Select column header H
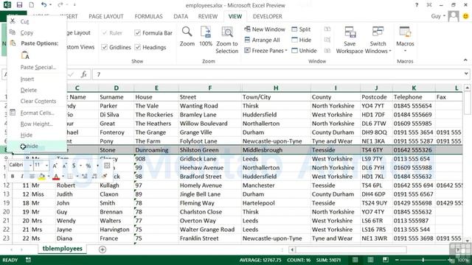This screenshot has height=265, width=472. pos(276,88)
